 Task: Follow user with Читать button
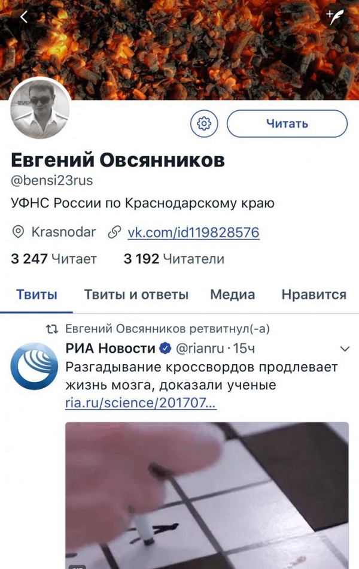(x=287, y=124)
